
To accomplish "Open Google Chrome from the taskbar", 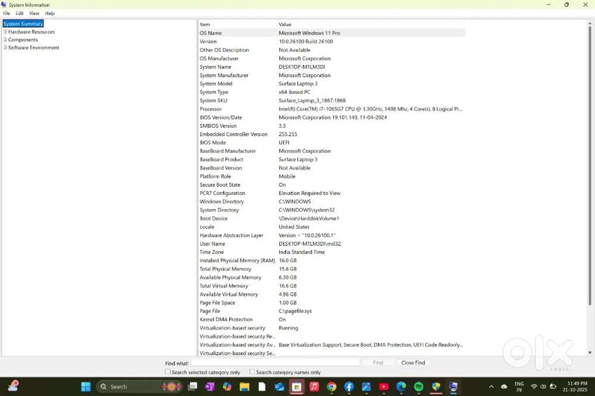I will click(x=331, y=386).
